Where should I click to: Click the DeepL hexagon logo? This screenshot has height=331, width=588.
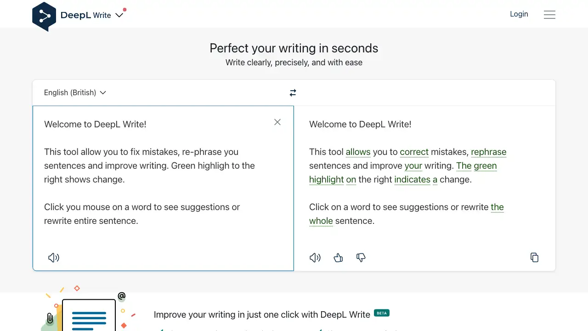[44, 16]
